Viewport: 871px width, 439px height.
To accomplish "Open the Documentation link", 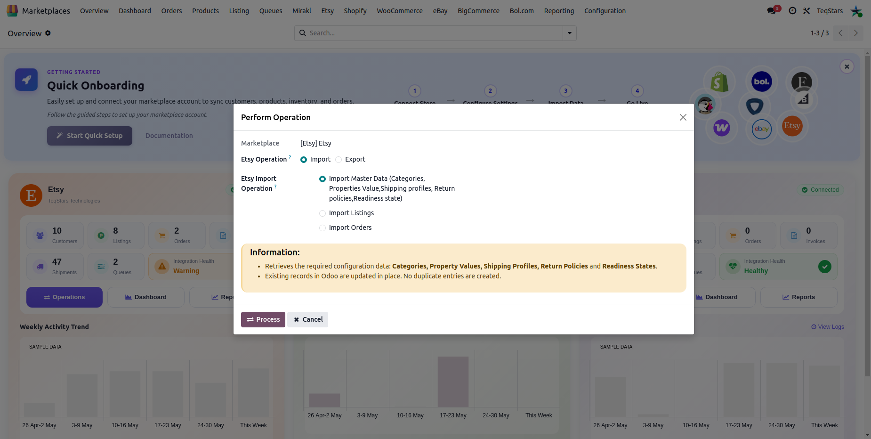I will point(169,136).
